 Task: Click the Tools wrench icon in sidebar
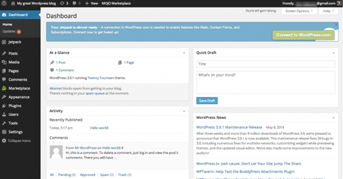pos(4,123)
